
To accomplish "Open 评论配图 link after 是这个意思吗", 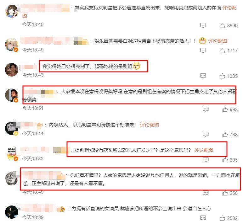I will click(204, 150).
